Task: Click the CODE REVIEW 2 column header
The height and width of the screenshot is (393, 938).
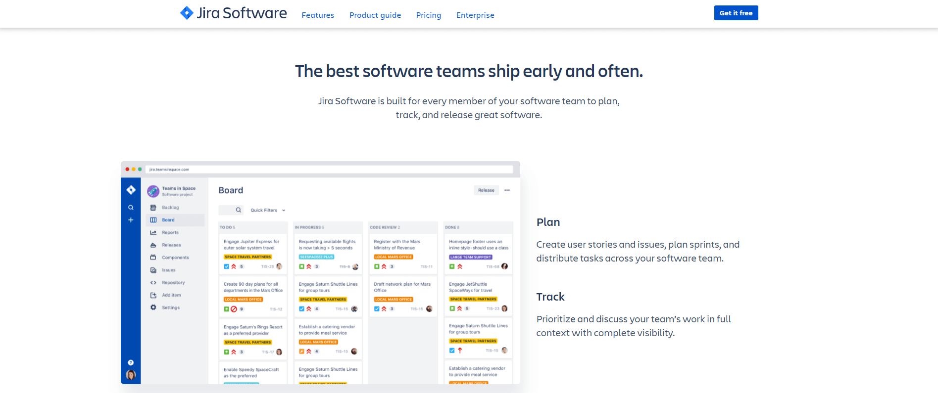Action: coord(385,227)
